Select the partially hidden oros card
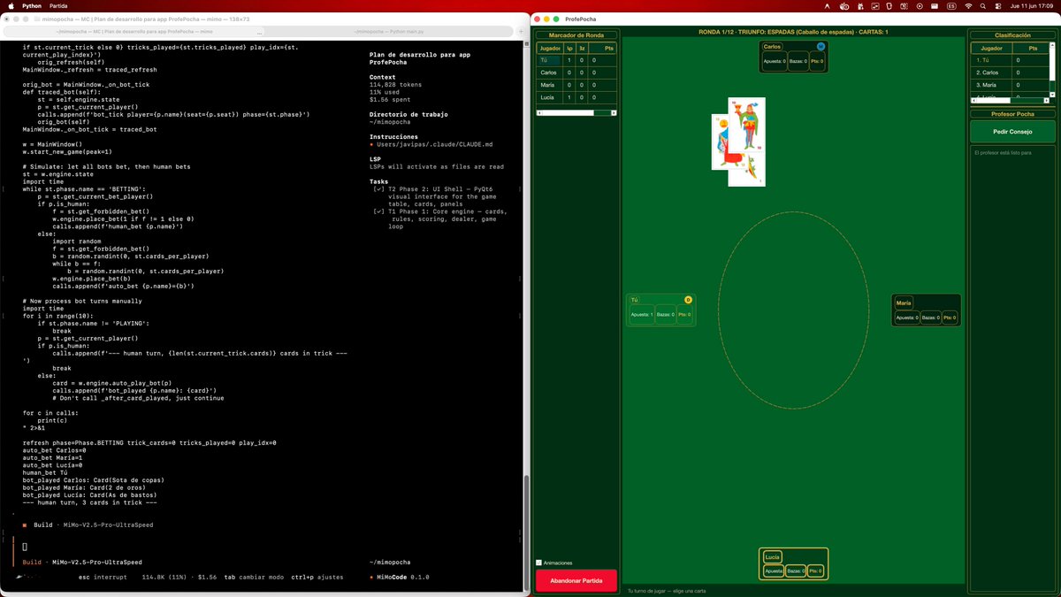 coord(721,142)
